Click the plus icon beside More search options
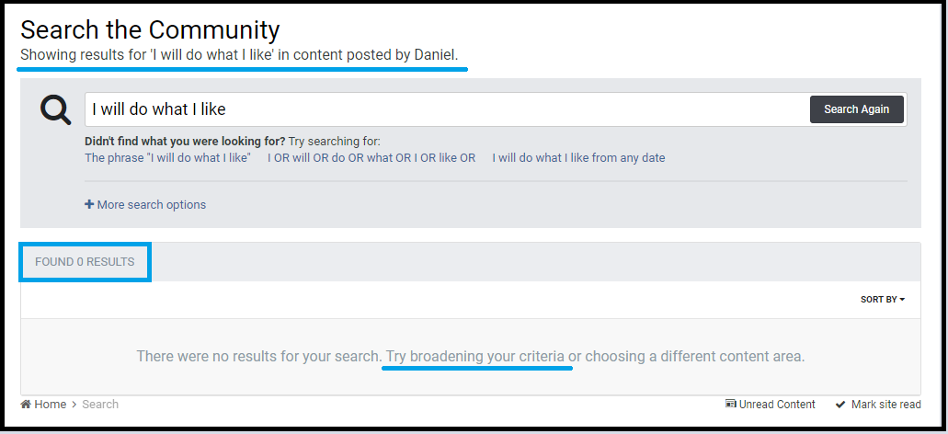Screen dimensions: 948x434 pos(89,204)
